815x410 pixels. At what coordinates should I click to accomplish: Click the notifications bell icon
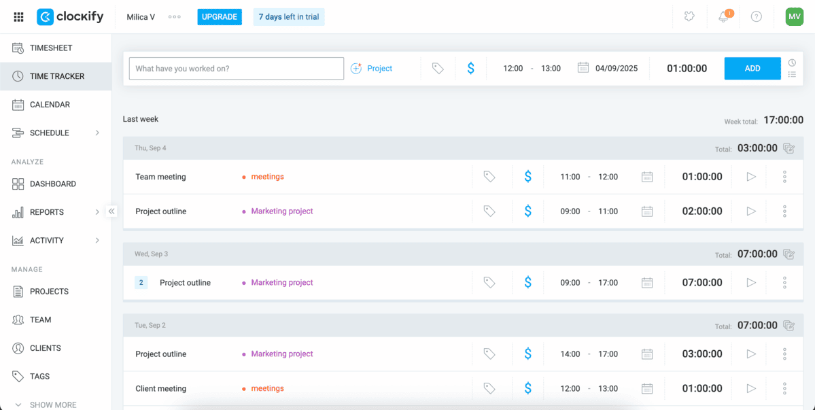pos(723,17)
